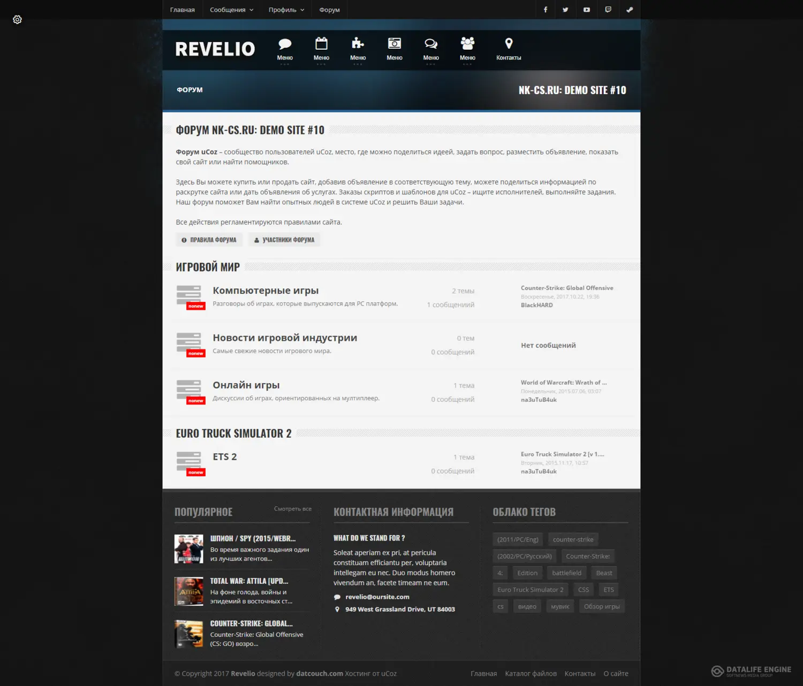Select the Beast tag
The height and width of the screenshot is (686, 803).
pyautogui.click(x=604, y=573)
